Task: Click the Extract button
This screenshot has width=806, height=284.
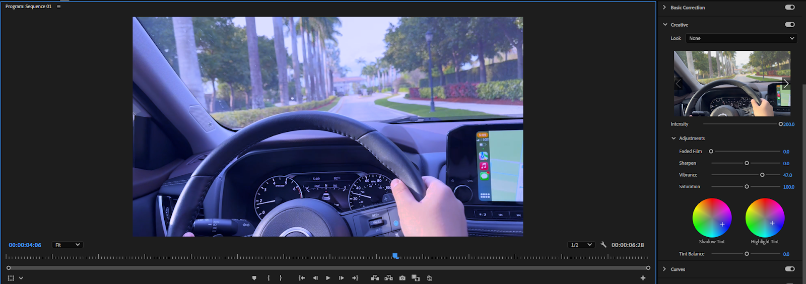Action: click(x=388, y=278)
